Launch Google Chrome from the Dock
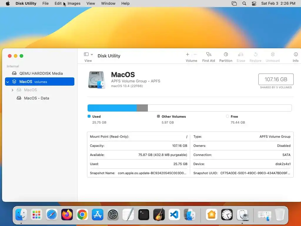Image resolution: width=301 pixels, height=226 pixels. click(82, 215)
